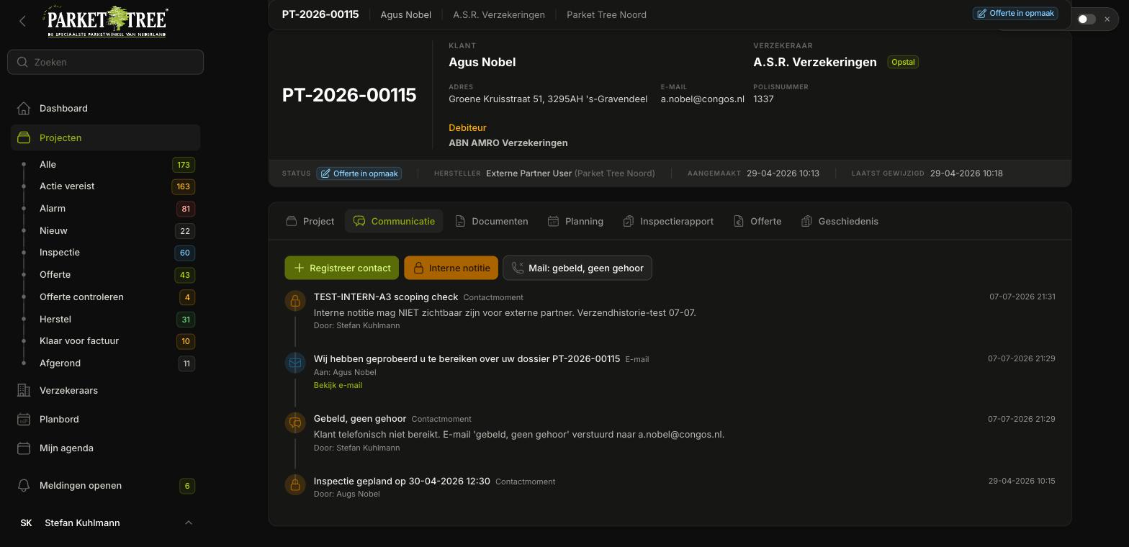Click the TEST-INTERN-A3 scoping check title
1129x547 pixels.
[x=386, y=297]
